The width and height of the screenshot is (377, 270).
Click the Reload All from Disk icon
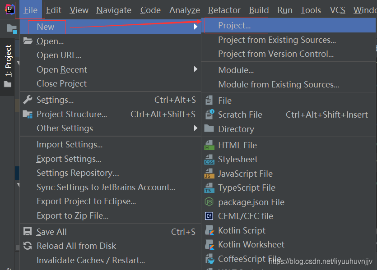point(28,246)
